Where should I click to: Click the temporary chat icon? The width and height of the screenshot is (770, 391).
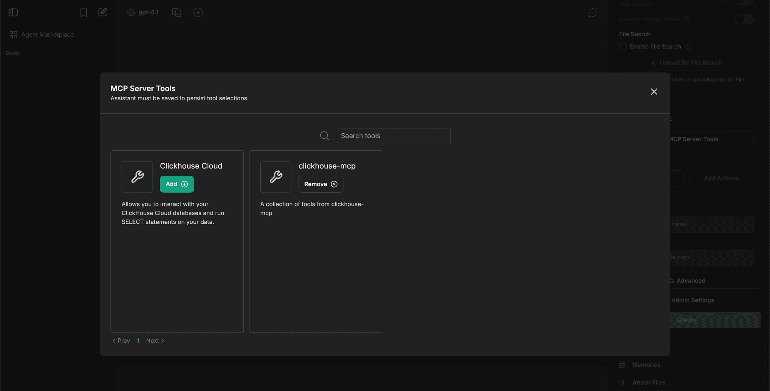(x=593, y=13)
